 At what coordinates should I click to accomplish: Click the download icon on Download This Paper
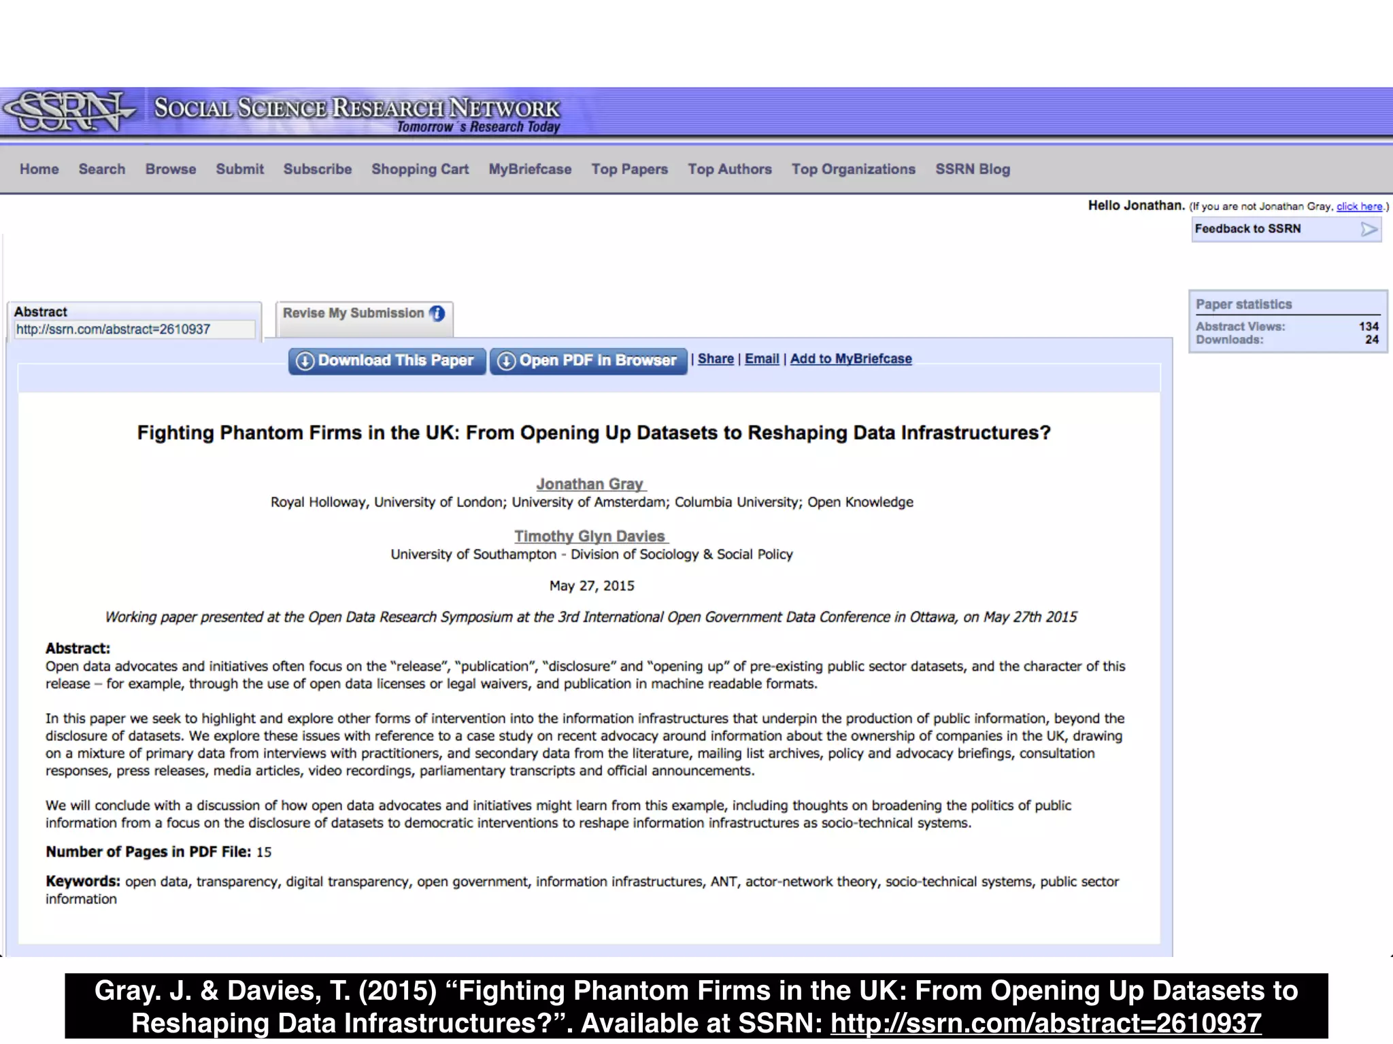[305, 361]
